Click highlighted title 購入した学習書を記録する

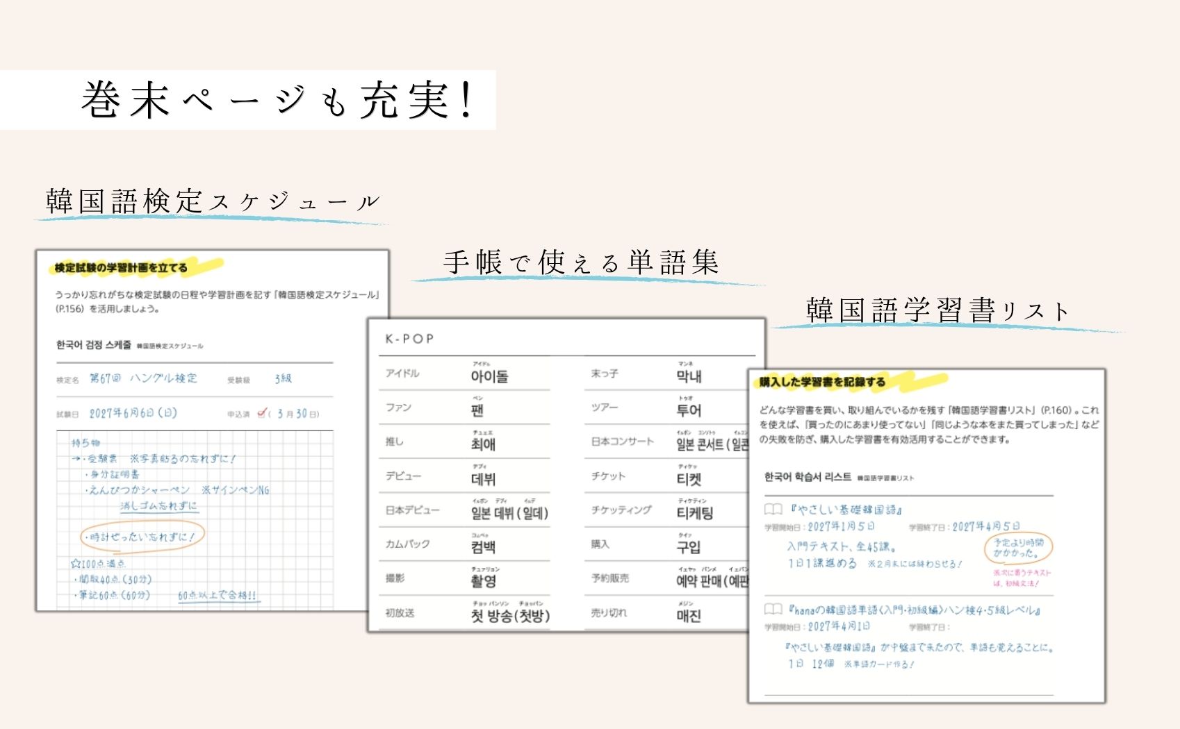coord(822,381)
